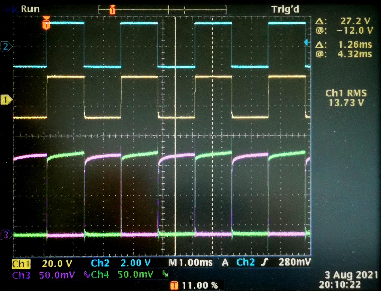The image size is (381, 291).
Task: Select the purple Ch3 channel label
Action: point(21,275)
